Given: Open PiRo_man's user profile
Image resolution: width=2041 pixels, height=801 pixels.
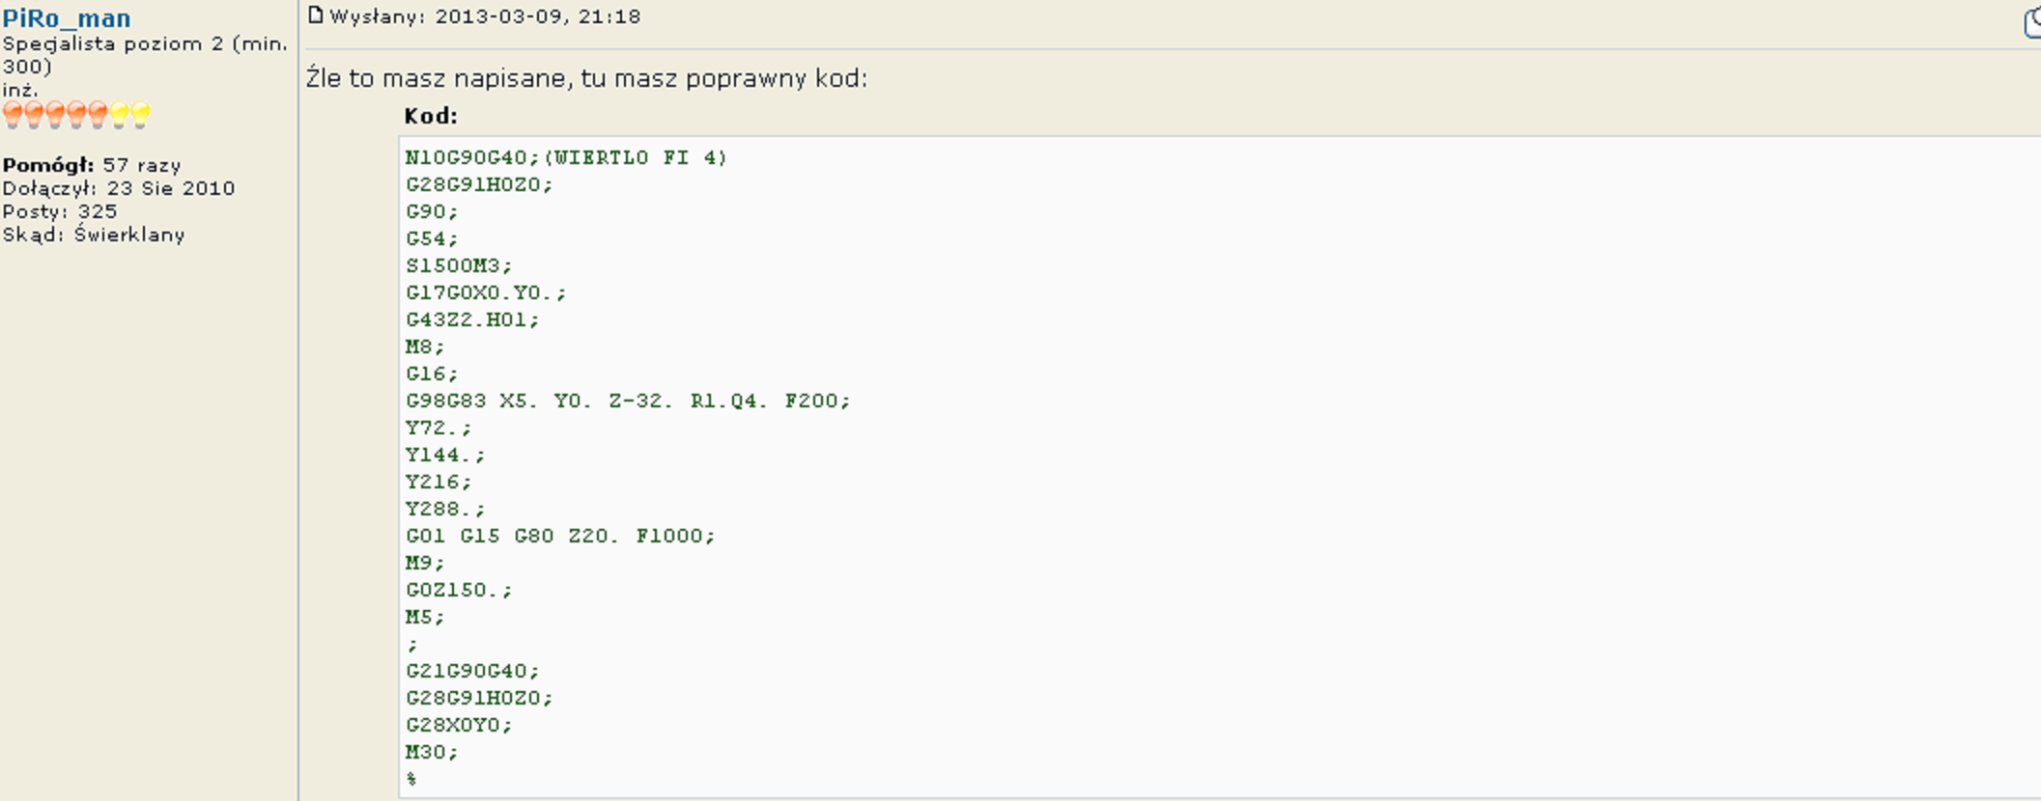Looking at the screenshot, I should (x=67, y=18).
